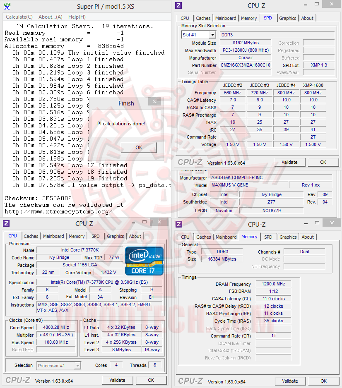The height and width of the screenshot is (388, 342).
Task: Switch to Memory tab in SPD window
Action: click(249, 18)
